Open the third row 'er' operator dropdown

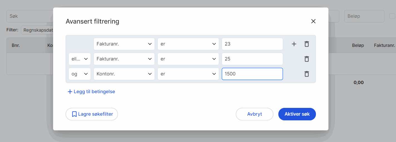point(188,74)
